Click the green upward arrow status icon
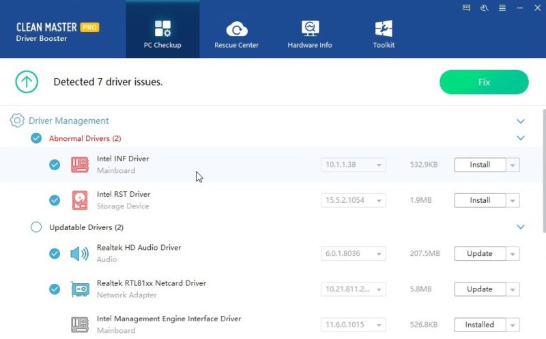 point(27,82)
